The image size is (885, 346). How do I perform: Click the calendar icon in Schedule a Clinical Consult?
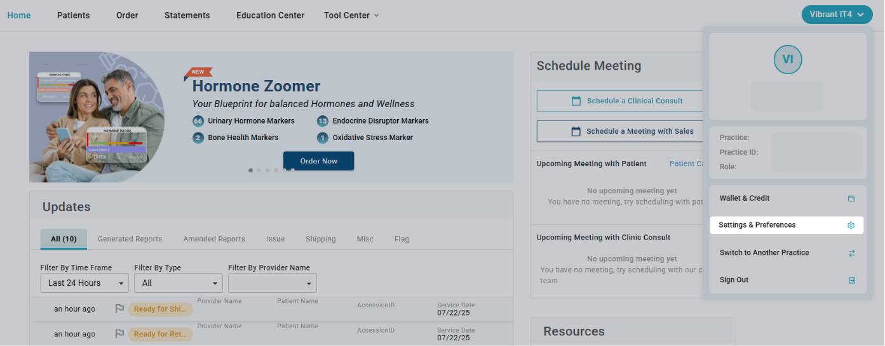tap(576, 101)
